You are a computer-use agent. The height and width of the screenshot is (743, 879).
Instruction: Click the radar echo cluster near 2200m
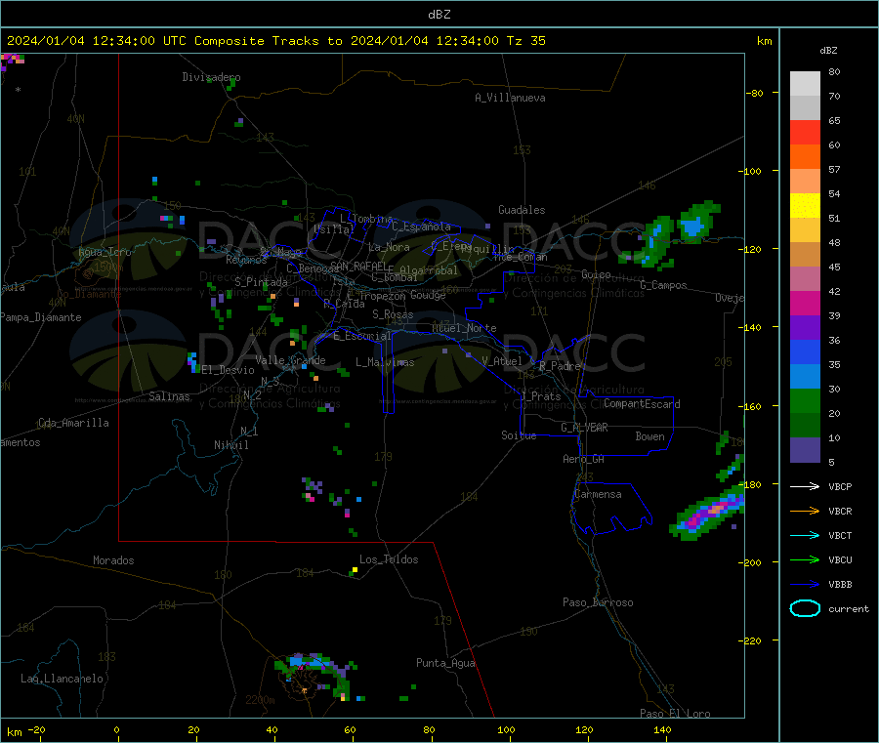[x=315, y=676]
